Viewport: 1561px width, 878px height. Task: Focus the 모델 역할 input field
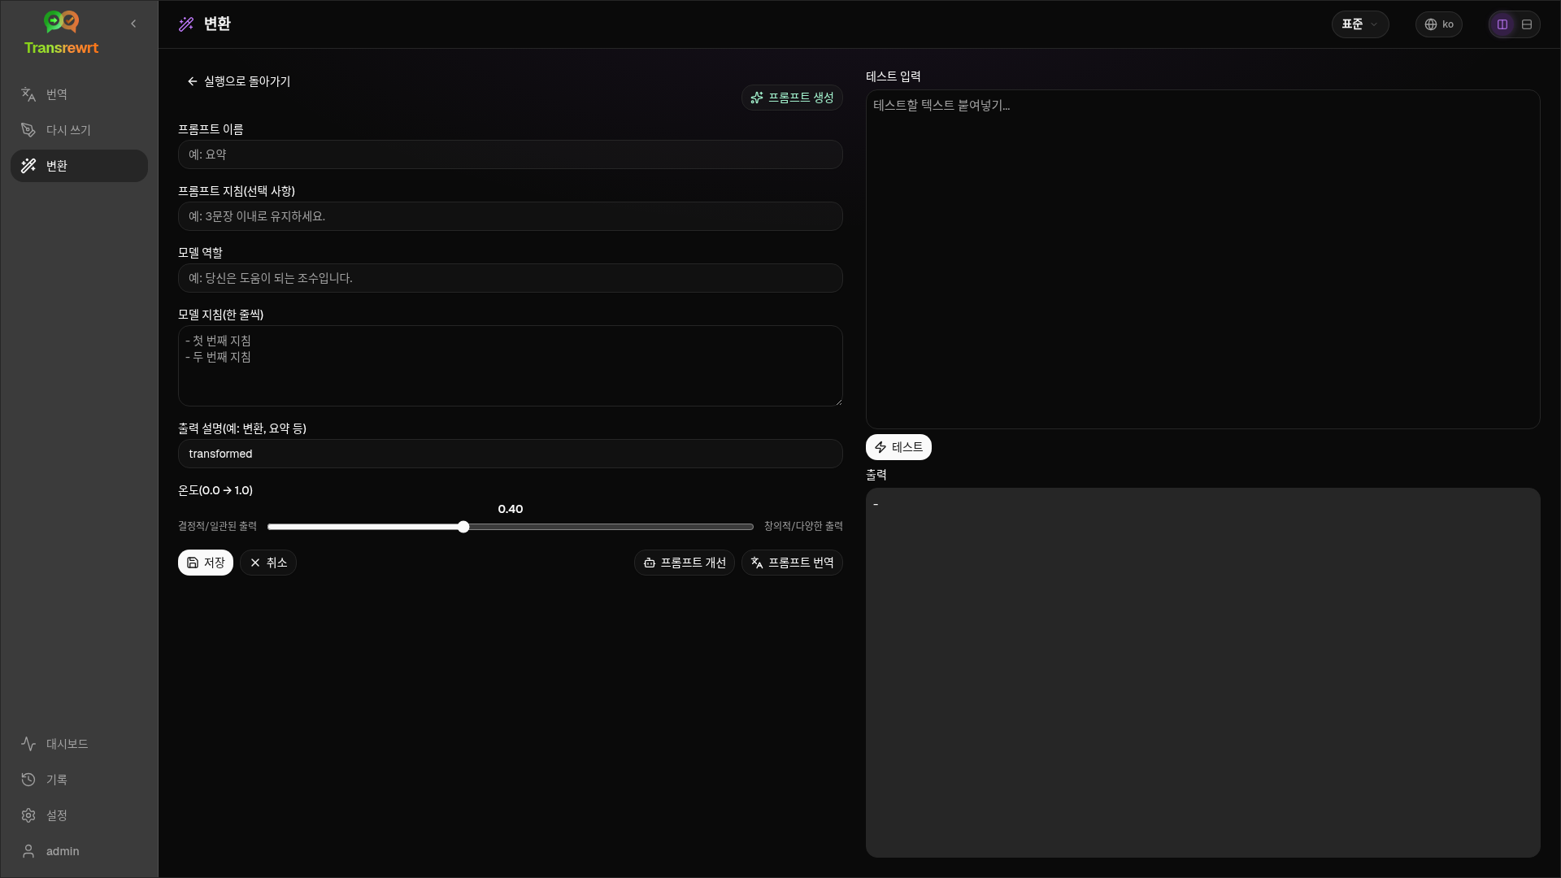[x=511, y=278]
